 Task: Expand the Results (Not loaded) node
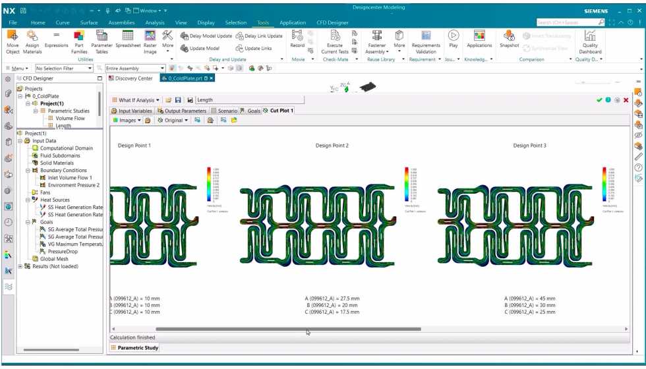20,266
